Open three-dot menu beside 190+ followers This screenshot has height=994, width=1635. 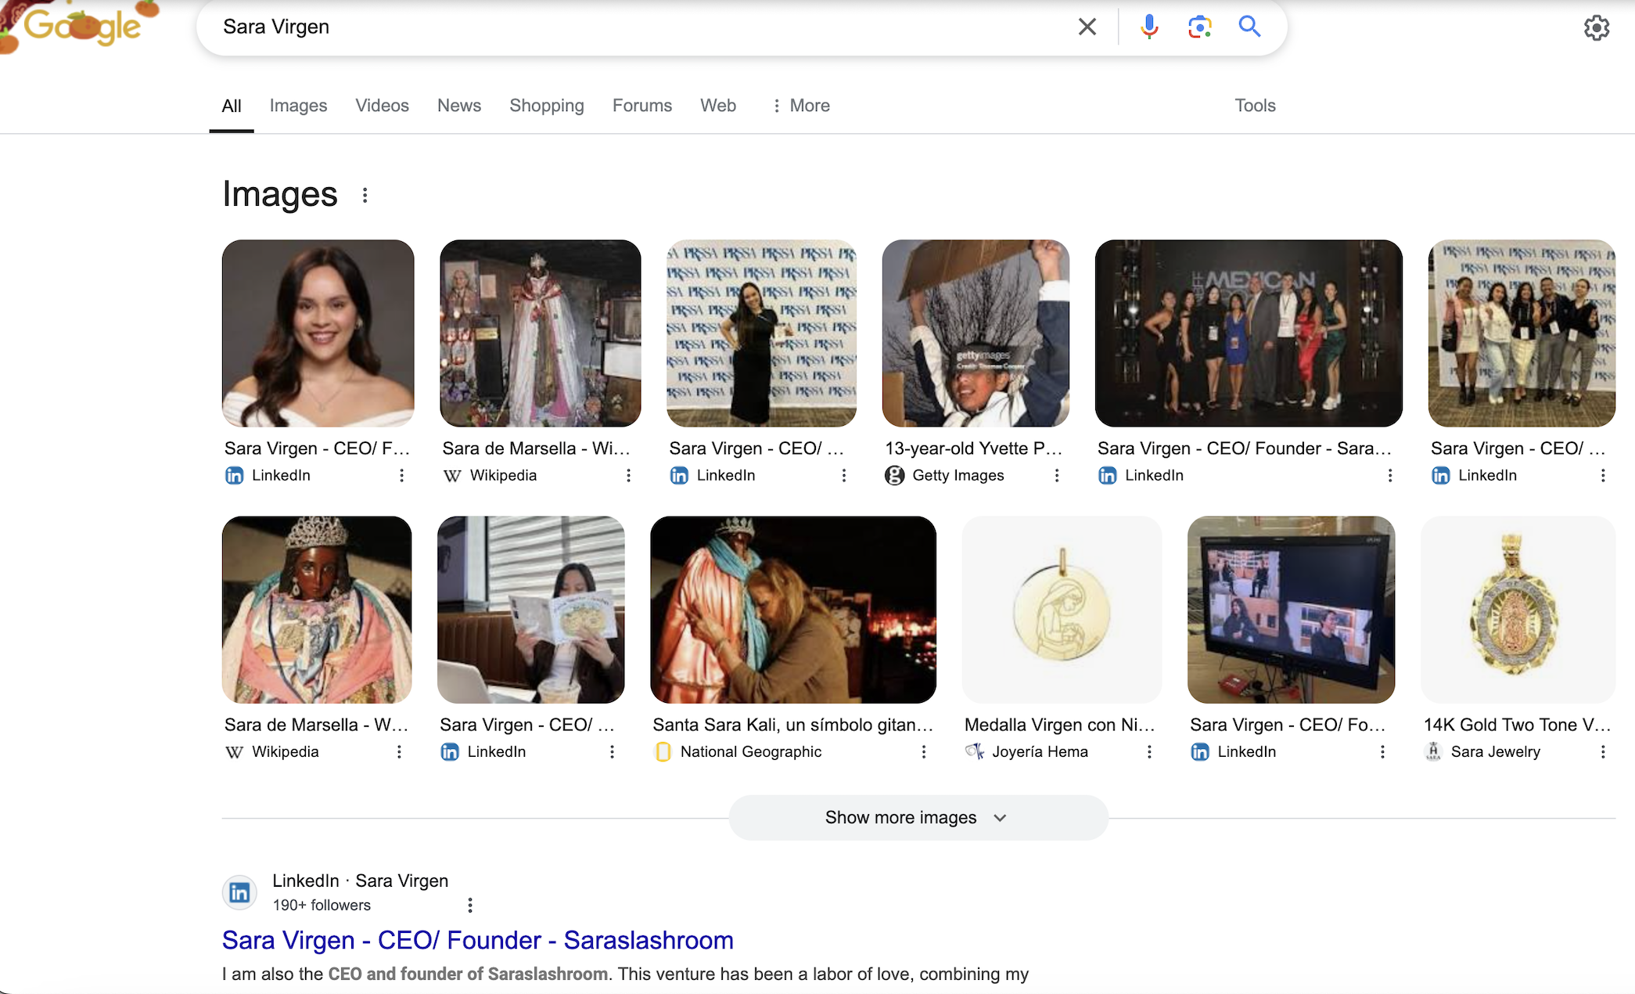[x=469, y=905]
